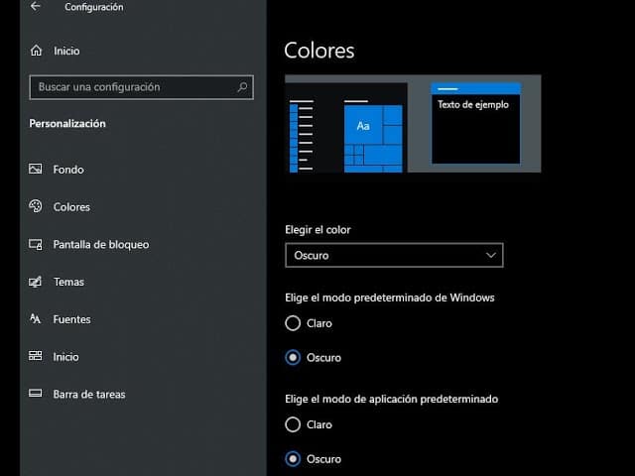Click the Elegir el color label
635x476 pixels.
point(317,230)
